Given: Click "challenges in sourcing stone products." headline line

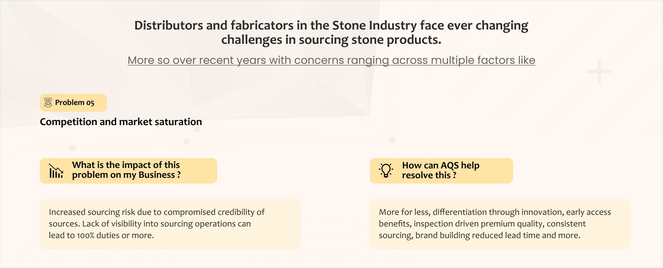Looking at the screenshot, I should tap(331, 40).
